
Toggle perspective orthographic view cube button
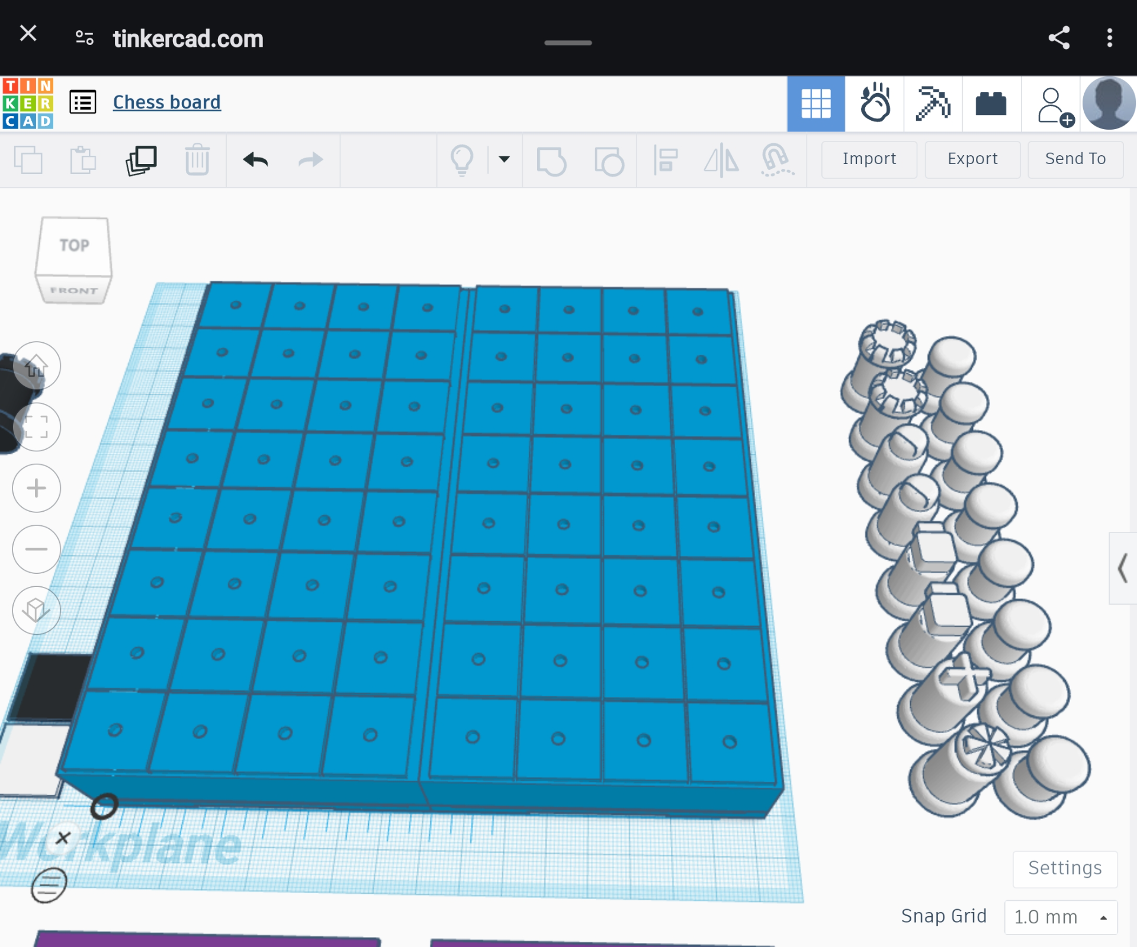pos(36,610)
